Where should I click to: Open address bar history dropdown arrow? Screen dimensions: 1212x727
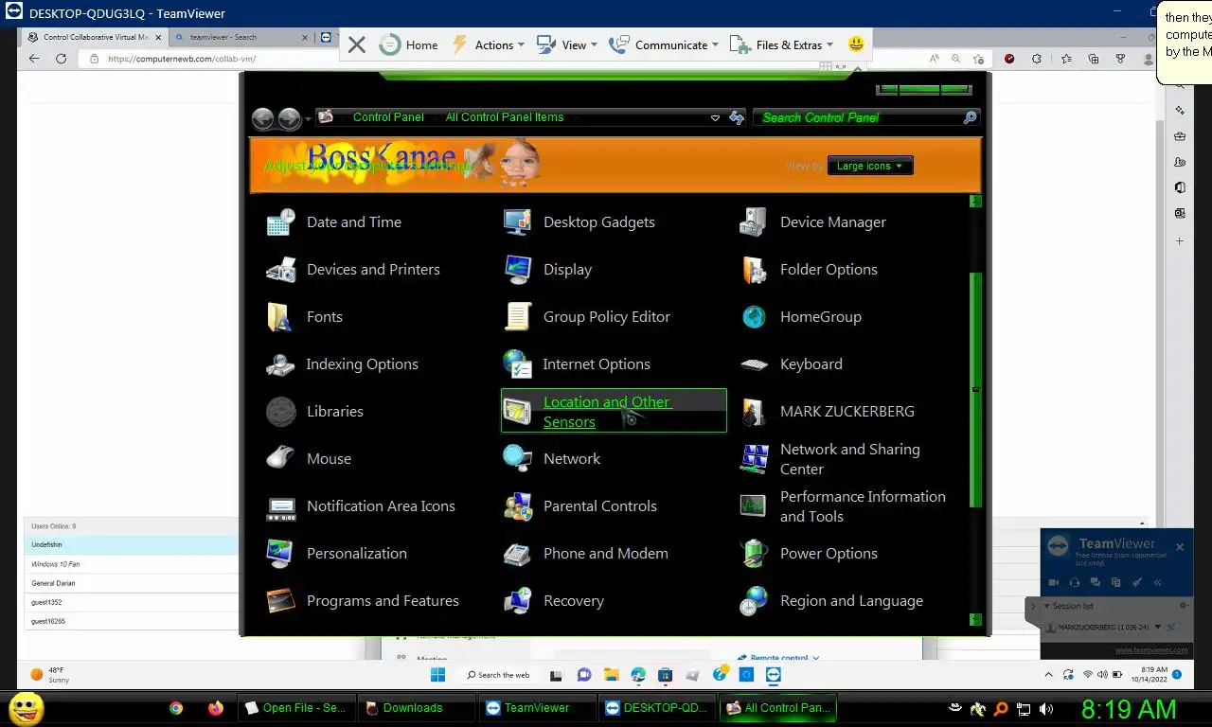pos(715,118)
